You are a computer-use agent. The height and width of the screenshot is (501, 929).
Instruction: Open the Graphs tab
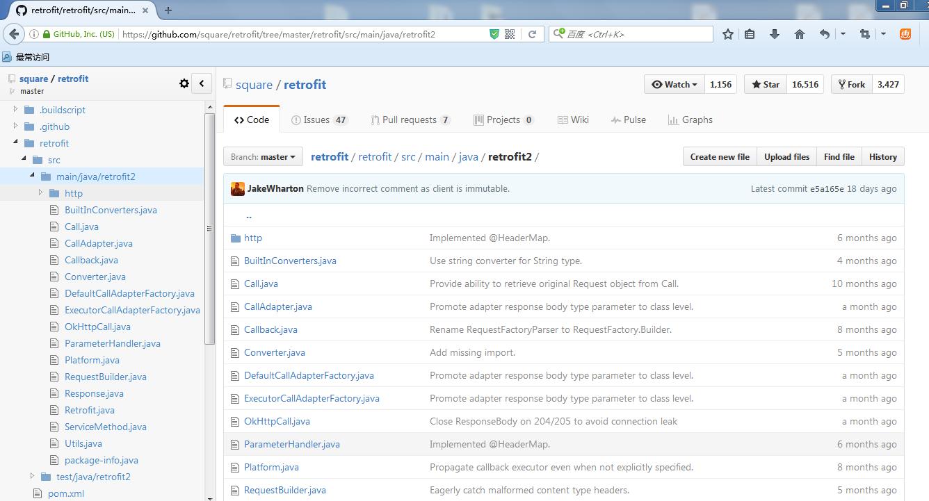[690, 120]
